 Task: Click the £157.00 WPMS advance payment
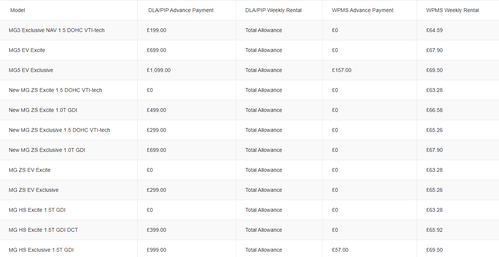pos(341,70)
